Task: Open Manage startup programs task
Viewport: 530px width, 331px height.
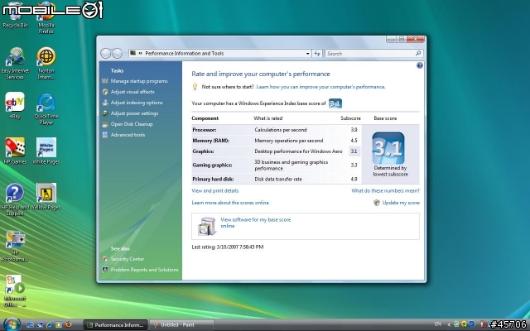Action: [x=139, y=81]
